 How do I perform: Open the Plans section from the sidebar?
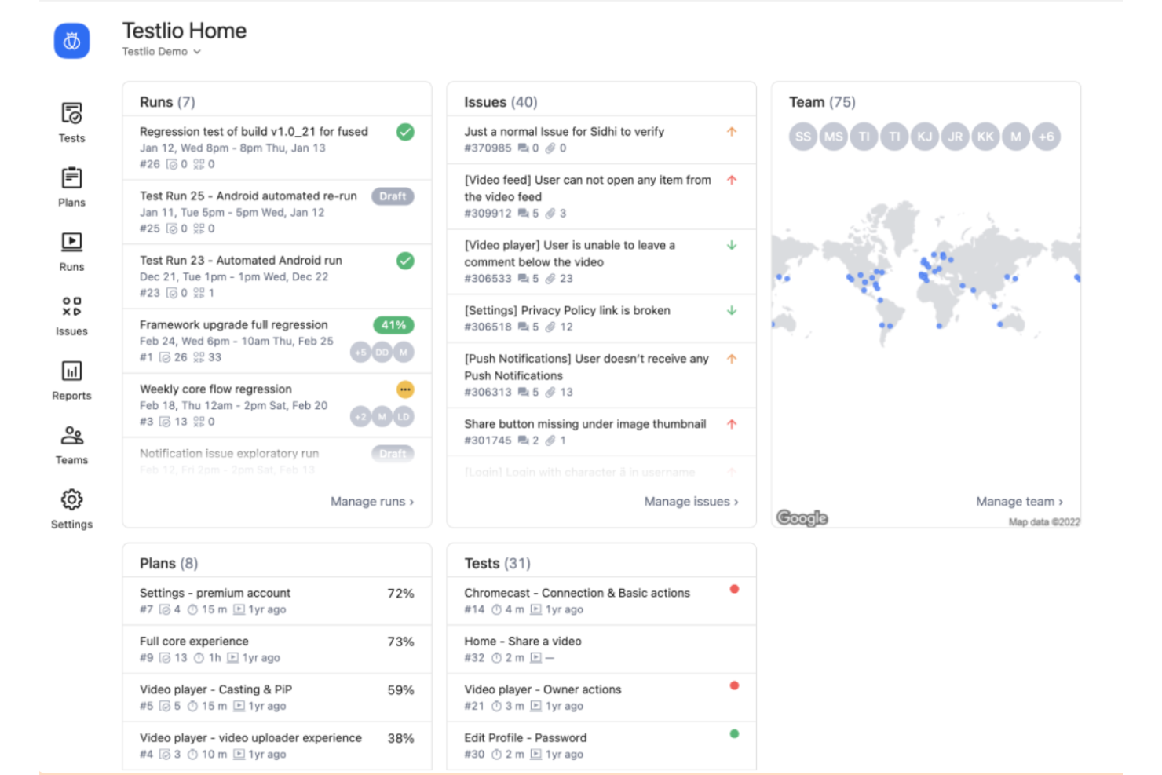point(71,186)
